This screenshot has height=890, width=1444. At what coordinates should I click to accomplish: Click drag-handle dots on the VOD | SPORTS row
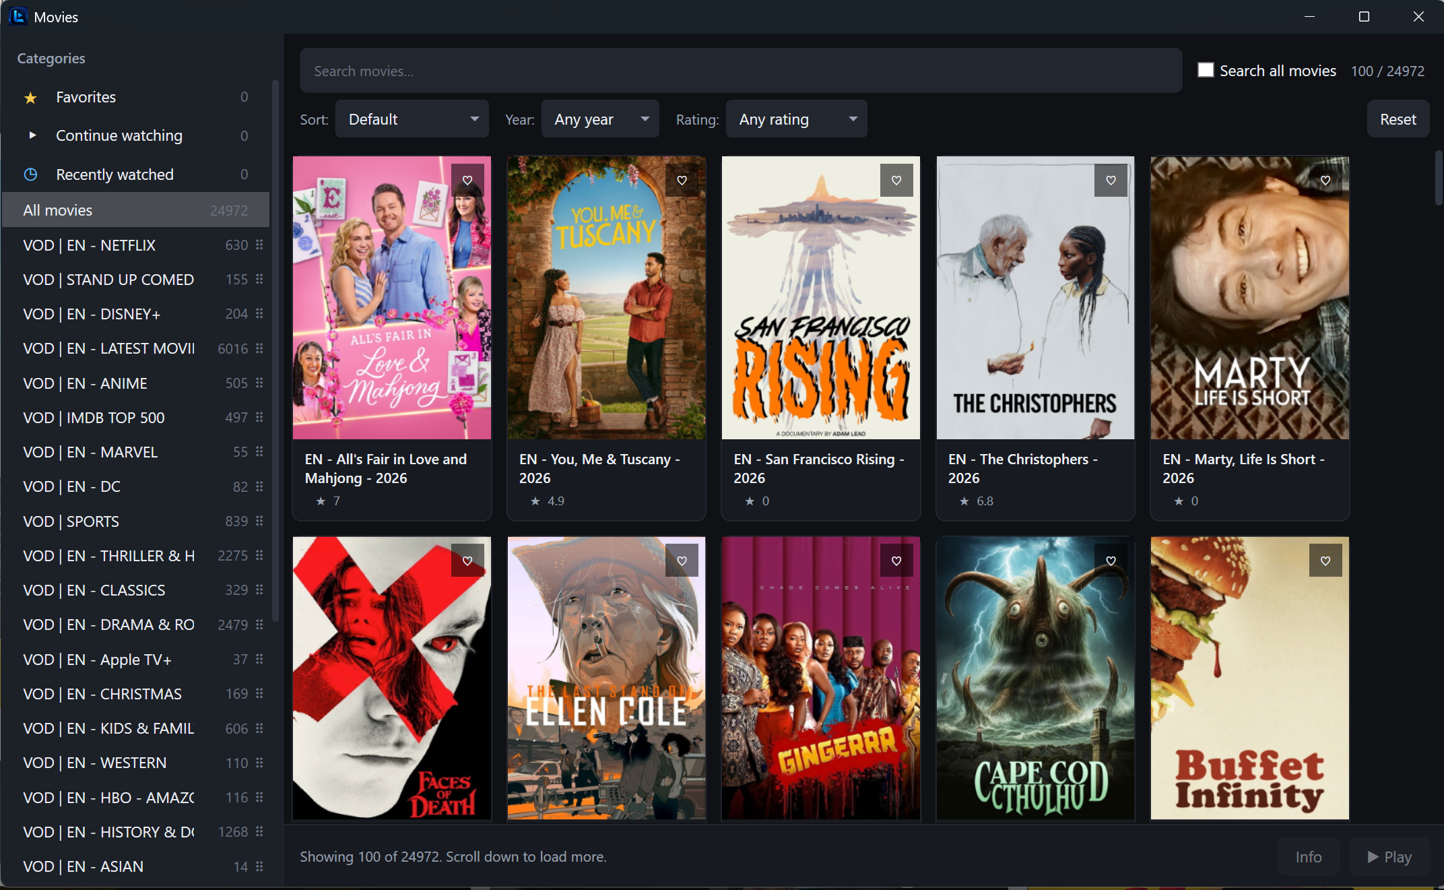pyautogui.click(x=259, y=521)
